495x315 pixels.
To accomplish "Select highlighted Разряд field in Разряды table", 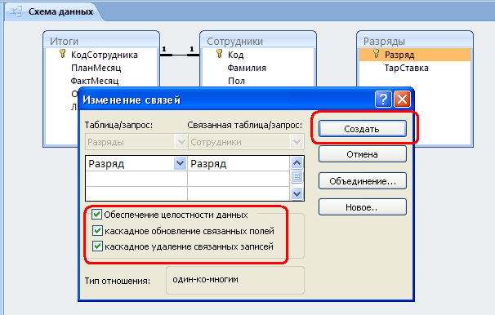I will click(415, 55).
